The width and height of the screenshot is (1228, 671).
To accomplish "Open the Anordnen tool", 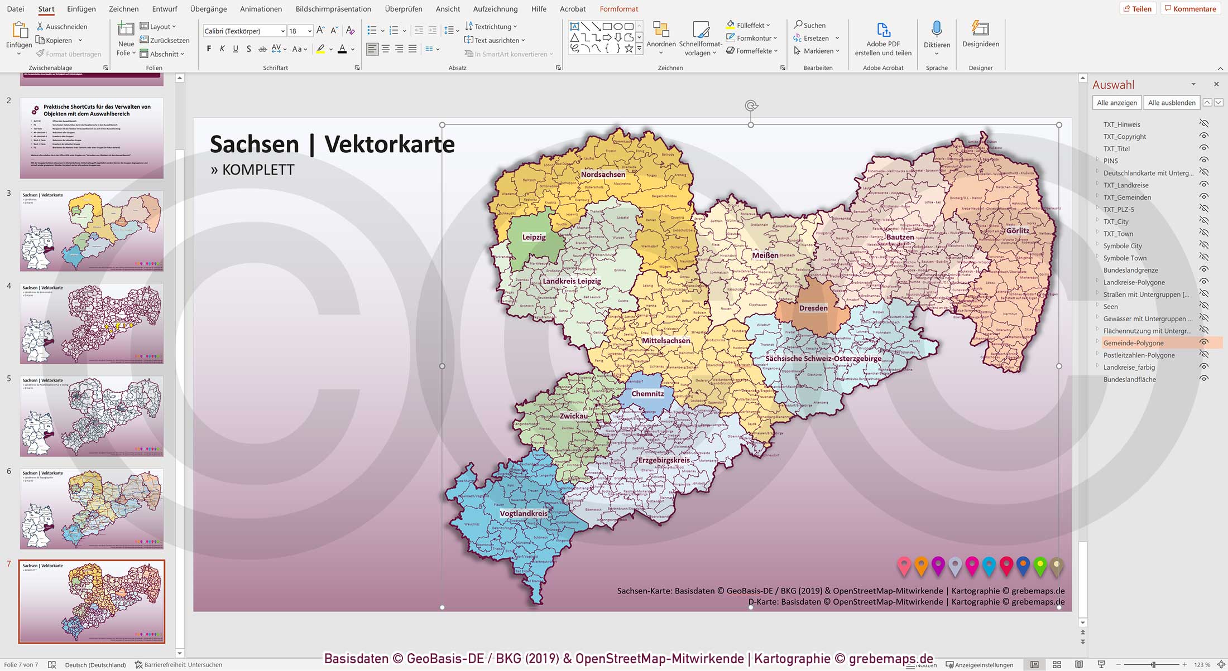I will pos(661,38).
